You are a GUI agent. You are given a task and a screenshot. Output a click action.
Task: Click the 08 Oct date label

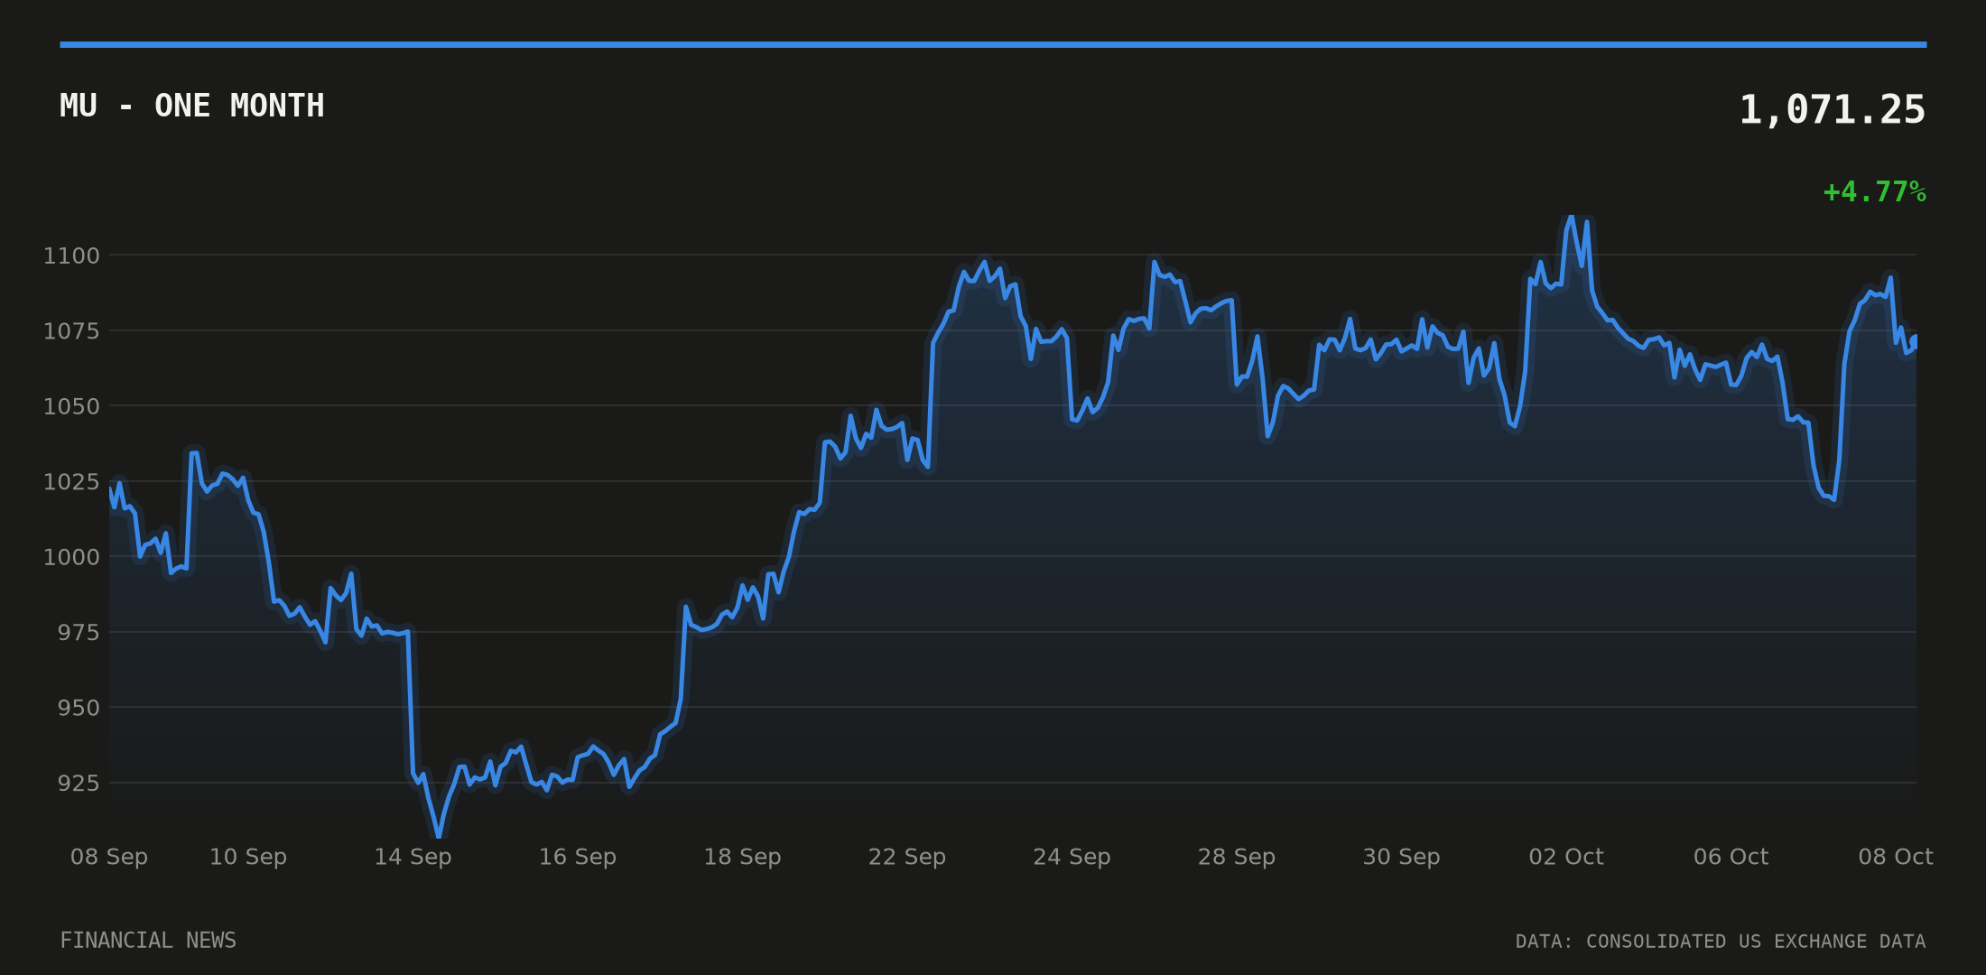pos(1896,857)
